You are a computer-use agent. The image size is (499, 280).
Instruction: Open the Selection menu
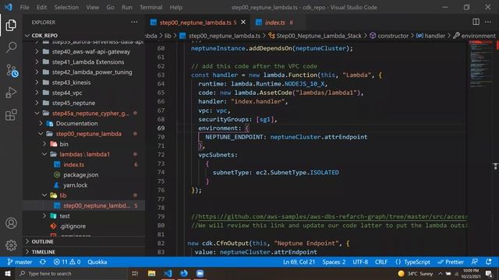pyautogui.click(x=66, y=7)
